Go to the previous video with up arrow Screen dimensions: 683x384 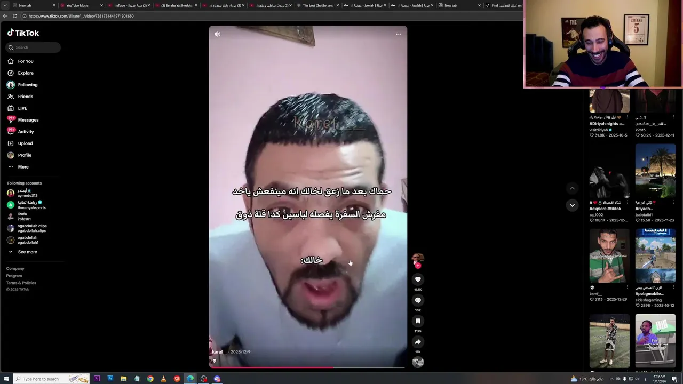coord(572,188)
